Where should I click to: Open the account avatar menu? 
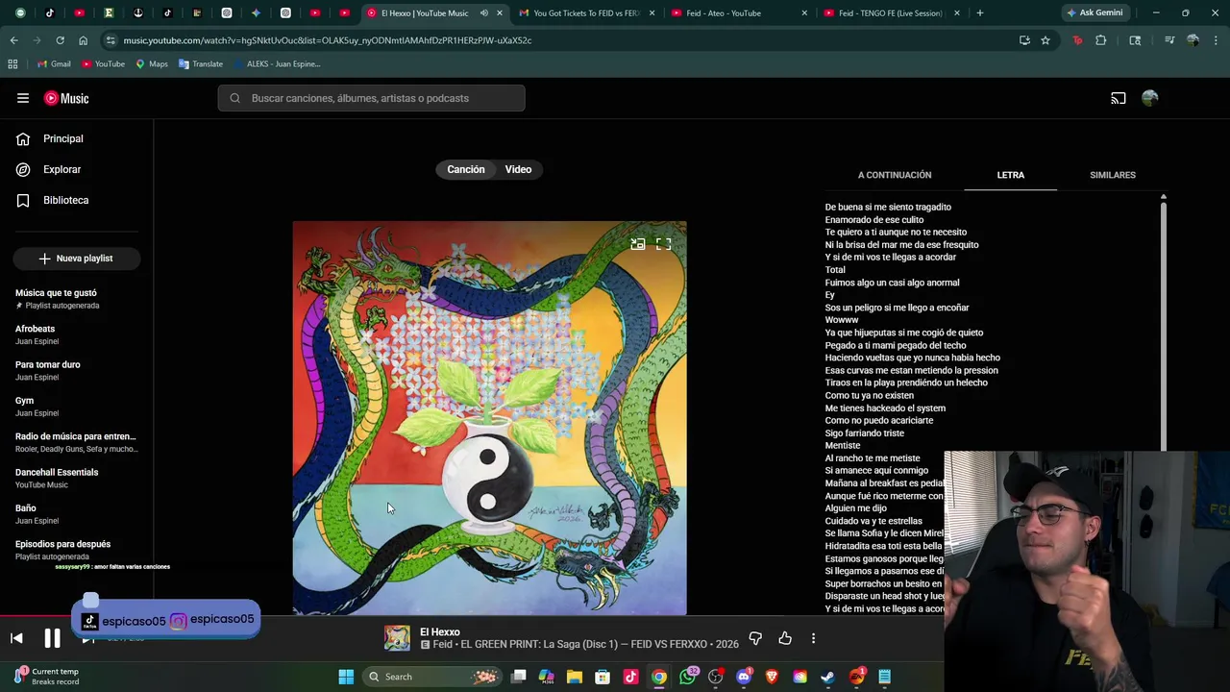coord(1150,98)
